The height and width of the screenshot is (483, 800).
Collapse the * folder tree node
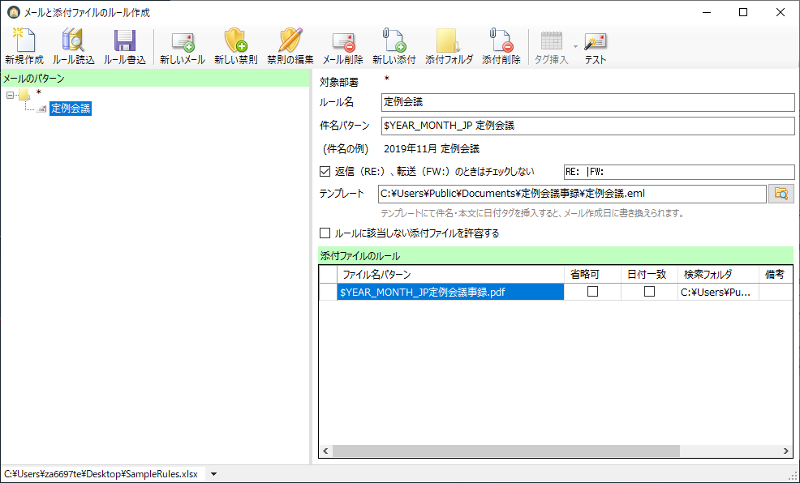11,96
